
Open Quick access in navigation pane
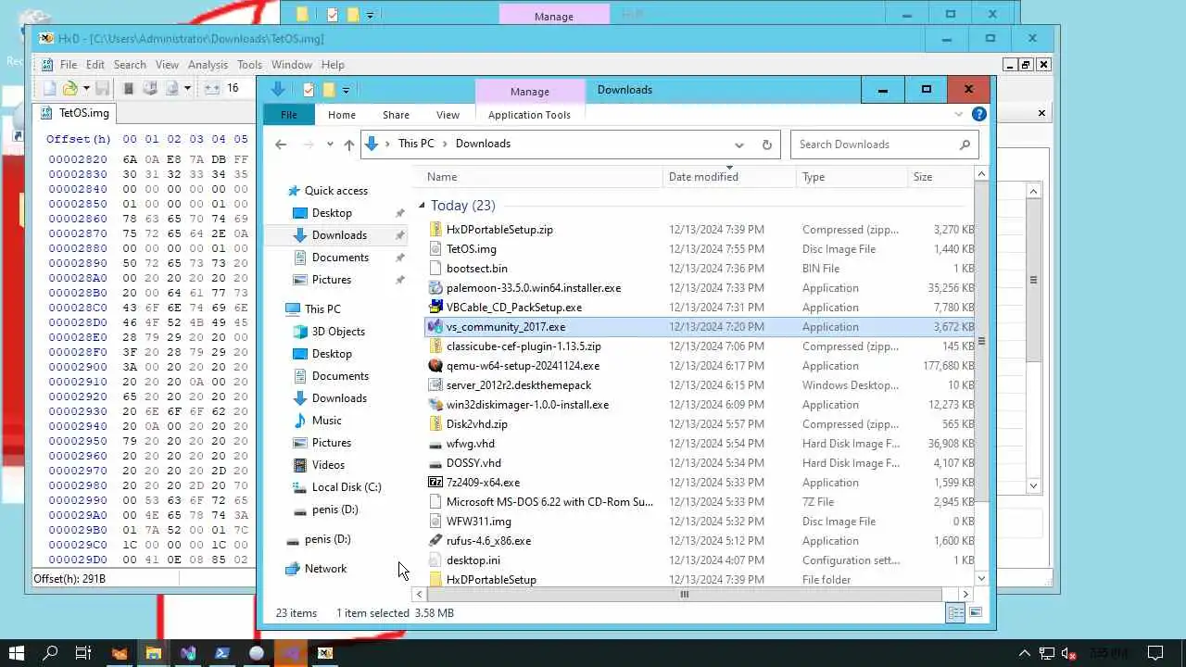coord(335,191)
